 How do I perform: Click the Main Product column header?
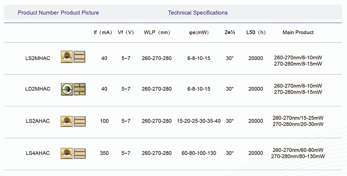tap(298, 32)
